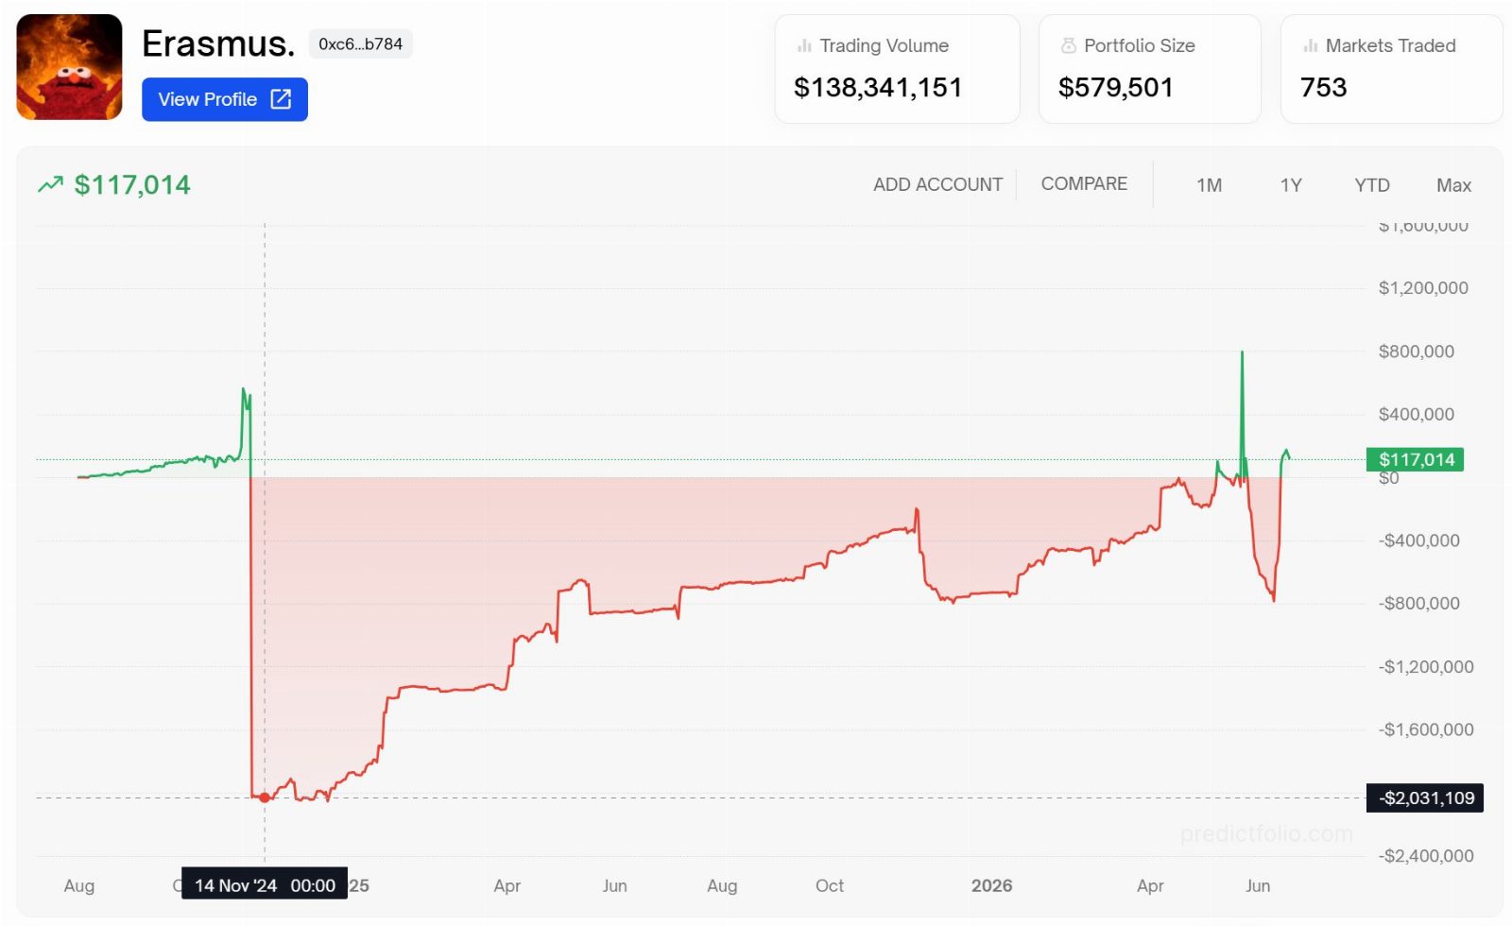1512x926 pixels.
Task: Select ADD ACCOUNT option
Action: tap(937, 184)
